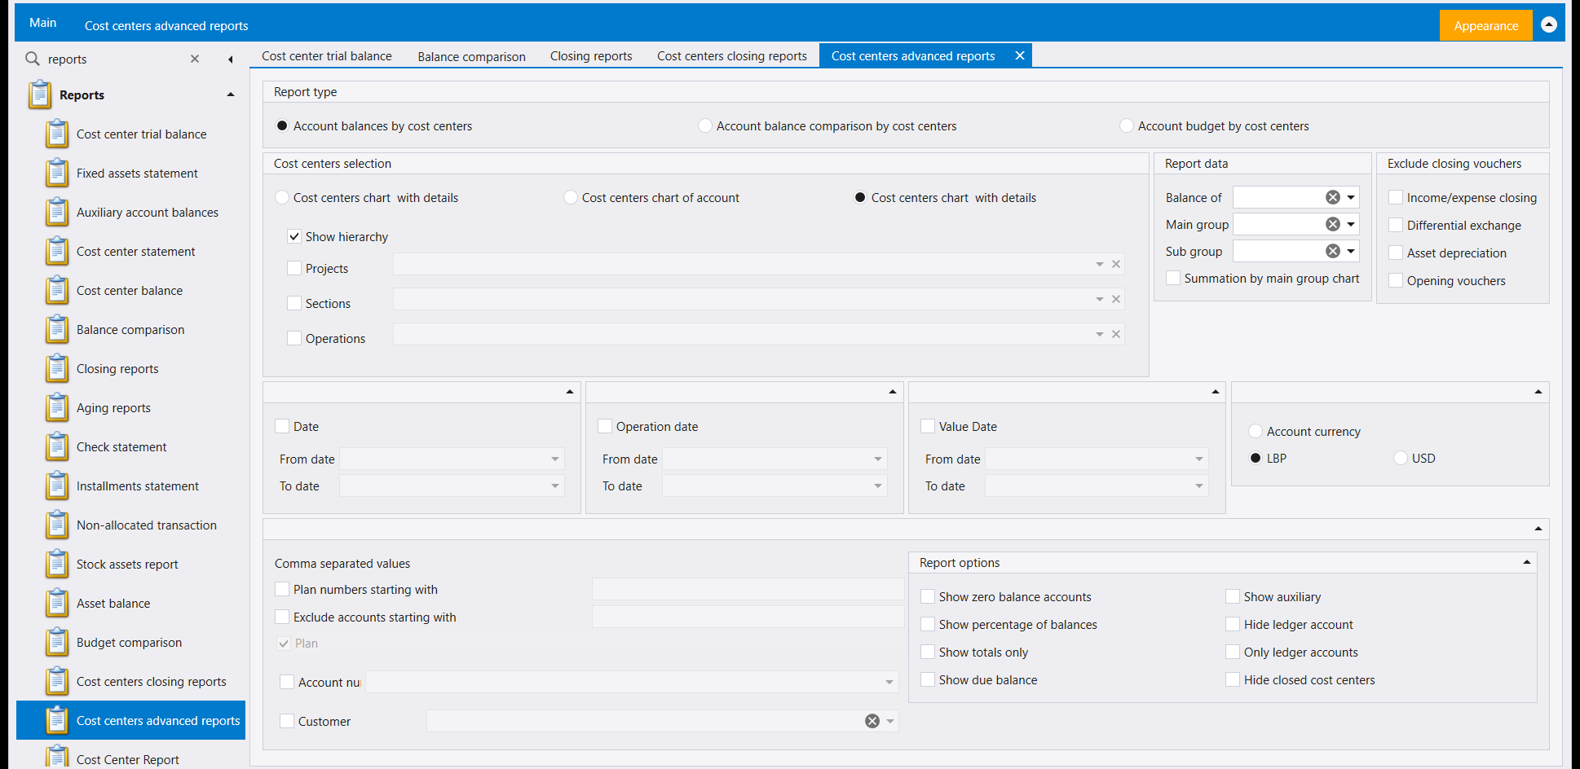Viewport: 1580px width, 769px height.
Task: Click the Appearance button
Action: pyautogui.click(x=1486, y=25)
